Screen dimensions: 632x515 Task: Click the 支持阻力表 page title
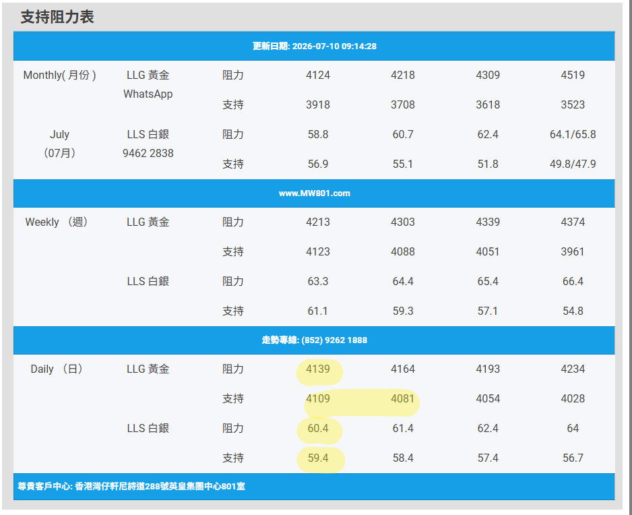[x=57, y=17]
